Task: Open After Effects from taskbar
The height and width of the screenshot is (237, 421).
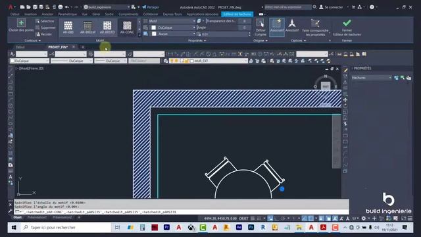Action: [239, 228]
